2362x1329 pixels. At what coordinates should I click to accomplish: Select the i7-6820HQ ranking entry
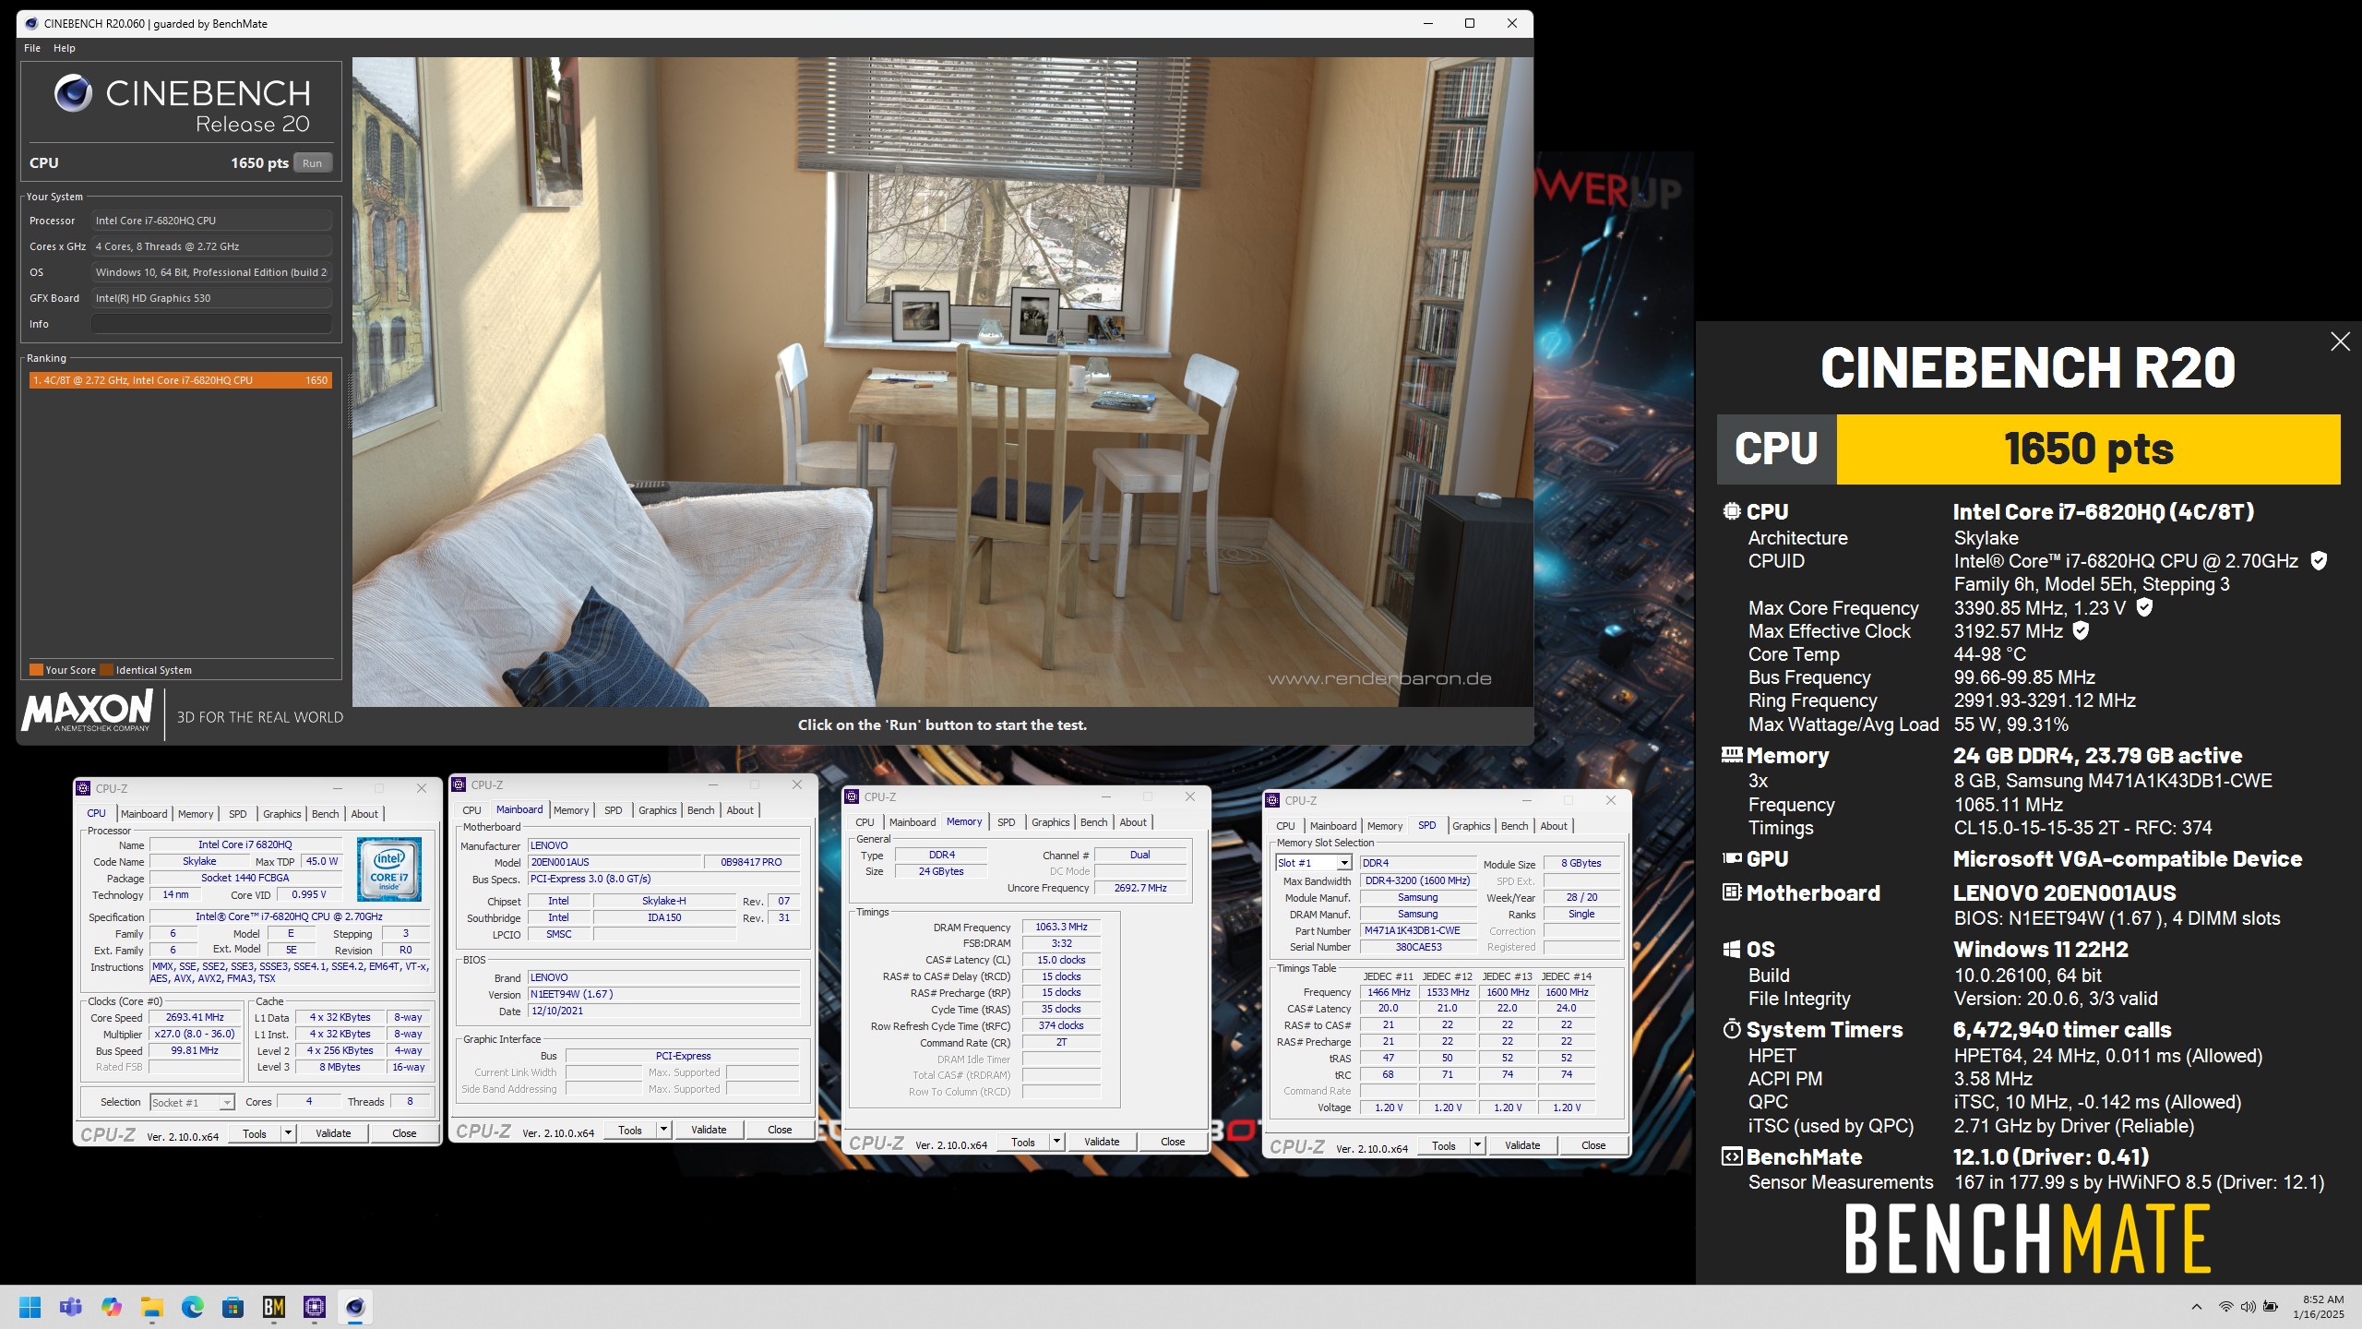180,380
